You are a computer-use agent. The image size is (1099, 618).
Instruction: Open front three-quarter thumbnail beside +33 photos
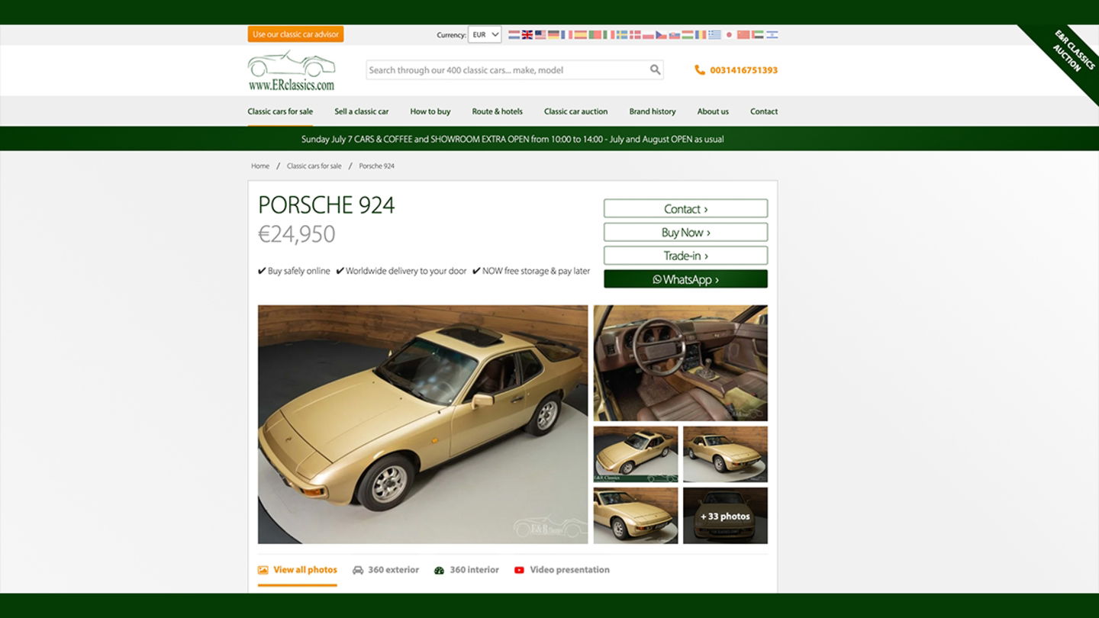tap(636, 516)
